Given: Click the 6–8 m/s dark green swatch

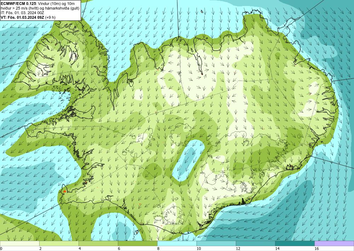Looking at the screenshot, I should coord(137,243).
